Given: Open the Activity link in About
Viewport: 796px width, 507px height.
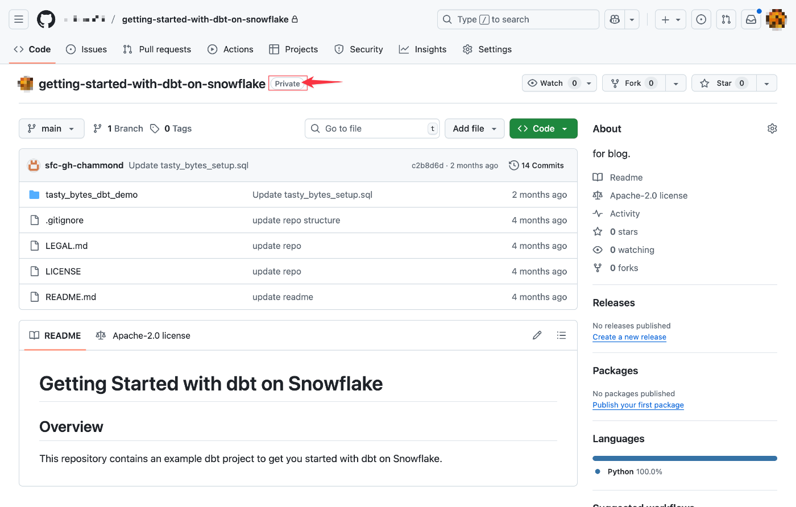Looking at the screenshot, I should [x=616, y=214].
